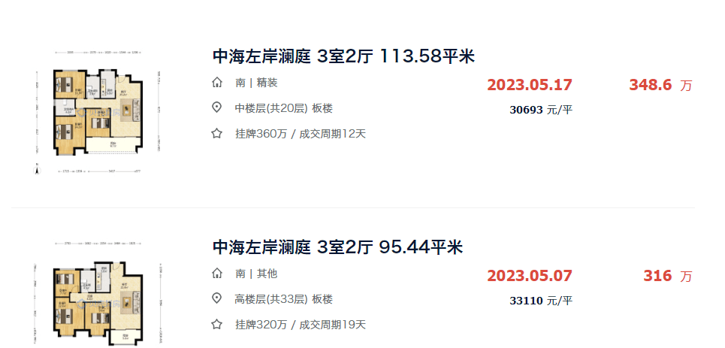Click the 316 万 deal price

click(x=668, y=276)
